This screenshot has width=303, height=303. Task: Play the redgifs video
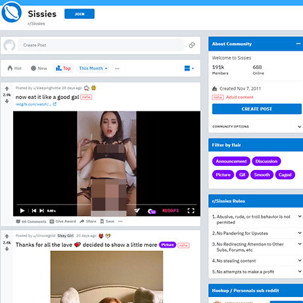click(x=22, y=211)
